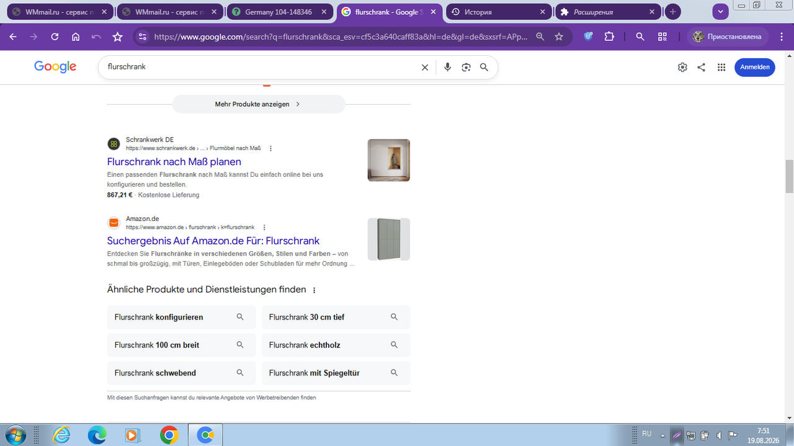Image resolution: width=794 pixels, height=446 pixels.
Task: Click the bookmarks star left of address bar
Action: coord(117,37)
